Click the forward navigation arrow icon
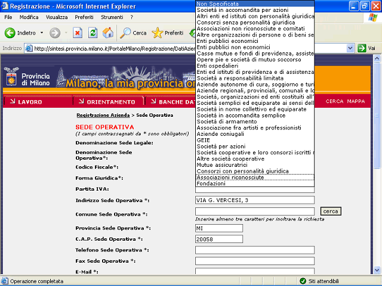Image resolution: width=382 pixels, height=286 pixels. pos(55,33)
